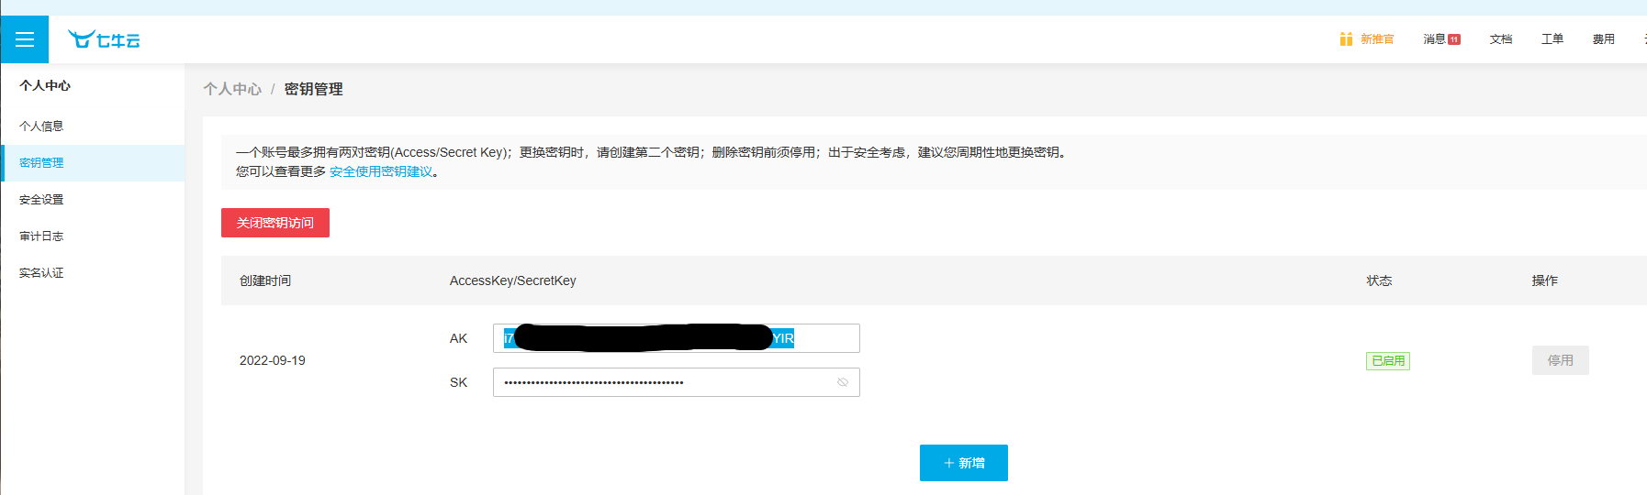
Task: Select 密钥管理 in sidebar
Action: [93, 163]
